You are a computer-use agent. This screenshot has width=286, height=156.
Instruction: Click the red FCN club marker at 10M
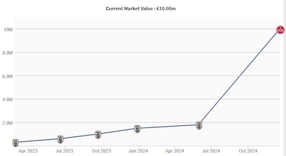280,30
